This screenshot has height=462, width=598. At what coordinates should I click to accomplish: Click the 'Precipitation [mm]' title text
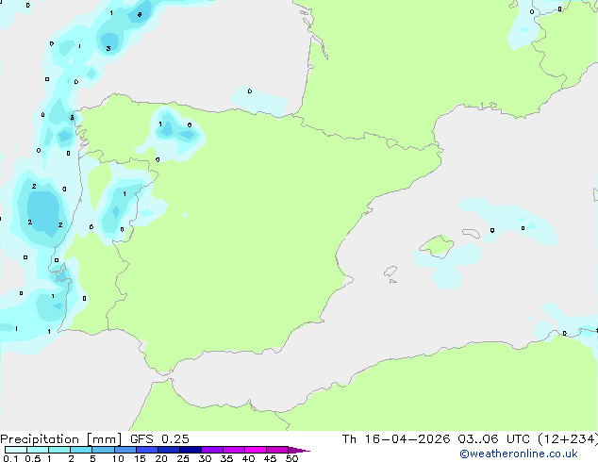pos(61,439)
